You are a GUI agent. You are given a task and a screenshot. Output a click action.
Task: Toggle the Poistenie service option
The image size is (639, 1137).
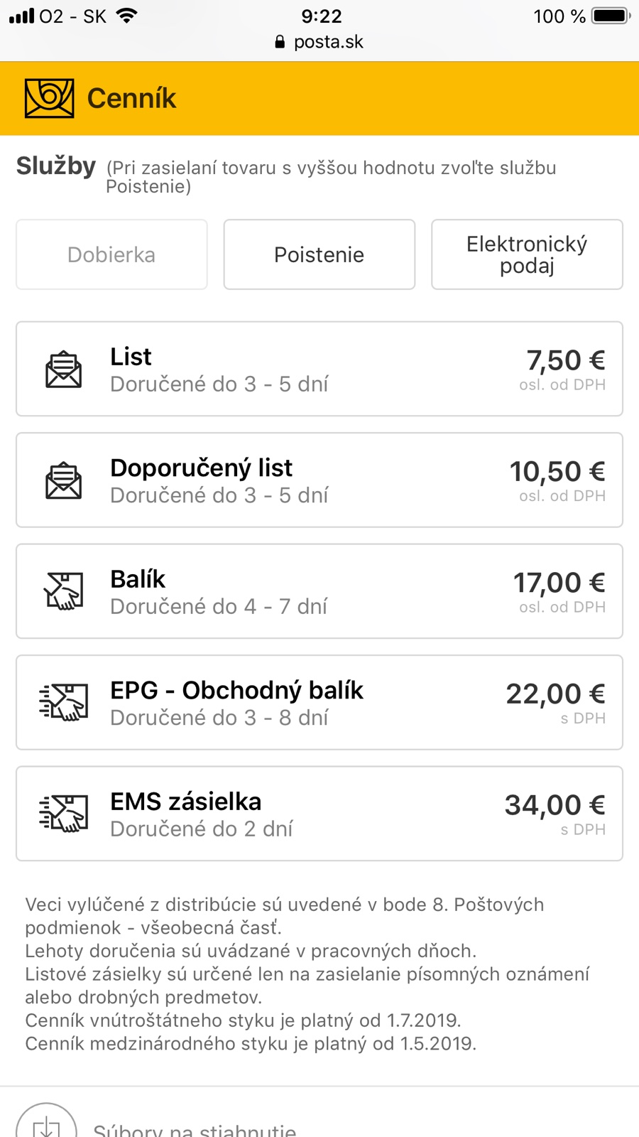pyautogui.click(x=319, y=254)
